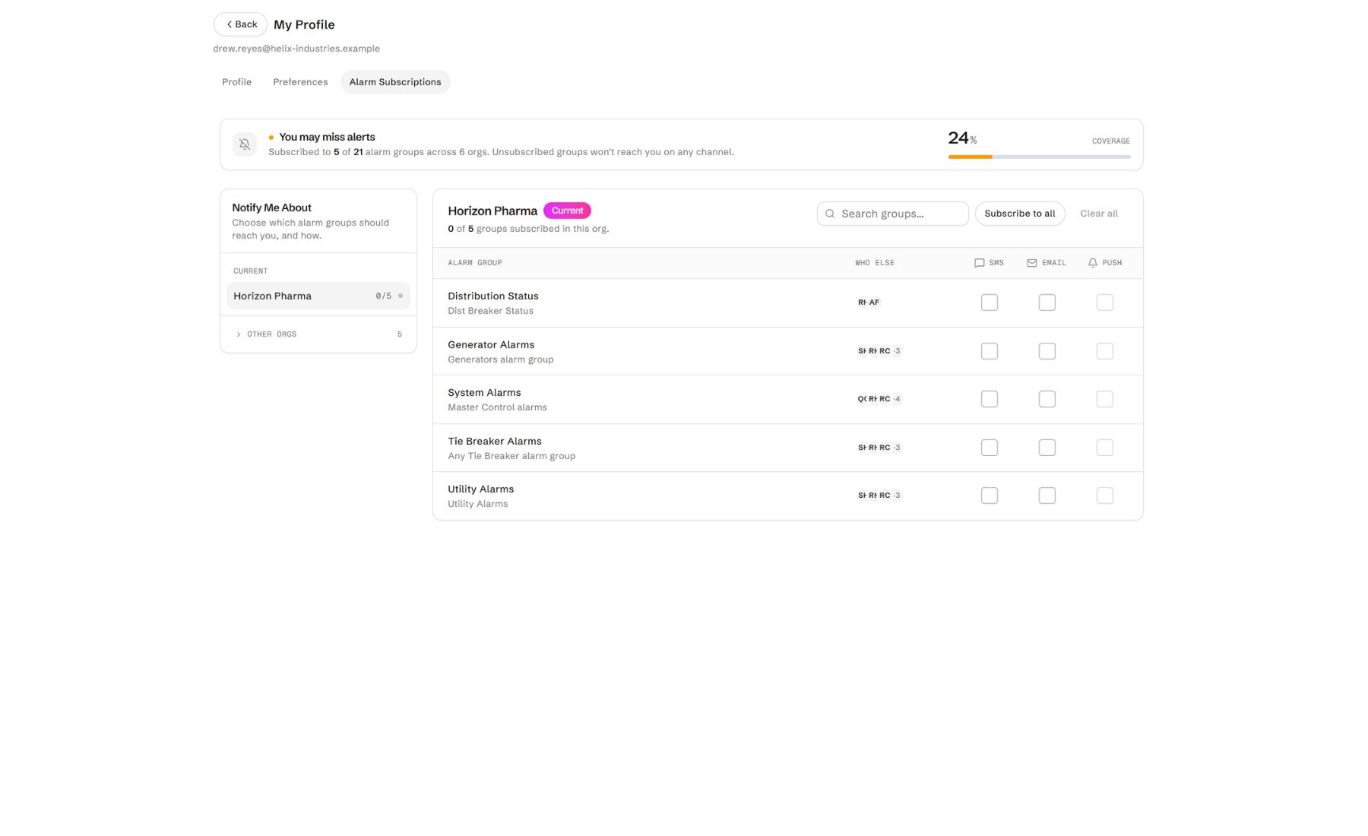Check Email for Tie Breaker Alarms
Viewport: 1368px width, 836px height.
coord(1047,448)
